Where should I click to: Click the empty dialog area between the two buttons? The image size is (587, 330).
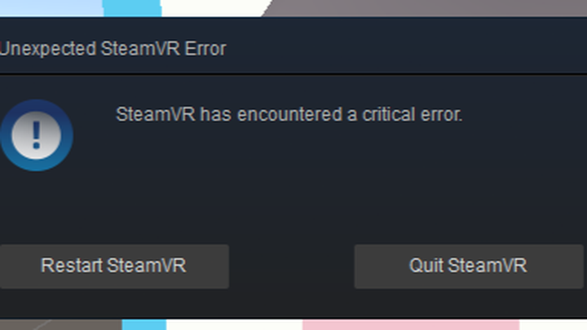pyautogui.click(x=292, y=266)
